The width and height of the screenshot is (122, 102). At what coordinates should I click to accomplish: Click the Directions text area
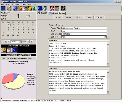tap(78, 82)
